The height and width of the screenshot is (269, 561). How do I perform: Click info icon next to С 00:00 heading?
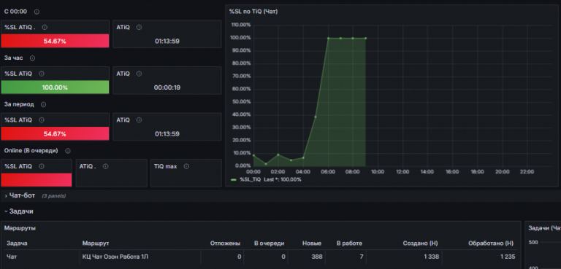tap(37, 12)
